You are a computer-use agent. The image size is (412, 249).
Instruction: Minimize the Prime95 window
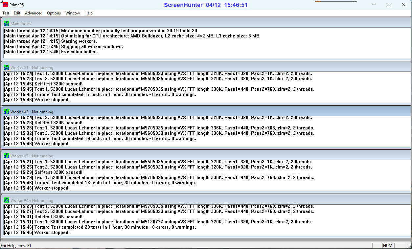[x=374, y=5]
